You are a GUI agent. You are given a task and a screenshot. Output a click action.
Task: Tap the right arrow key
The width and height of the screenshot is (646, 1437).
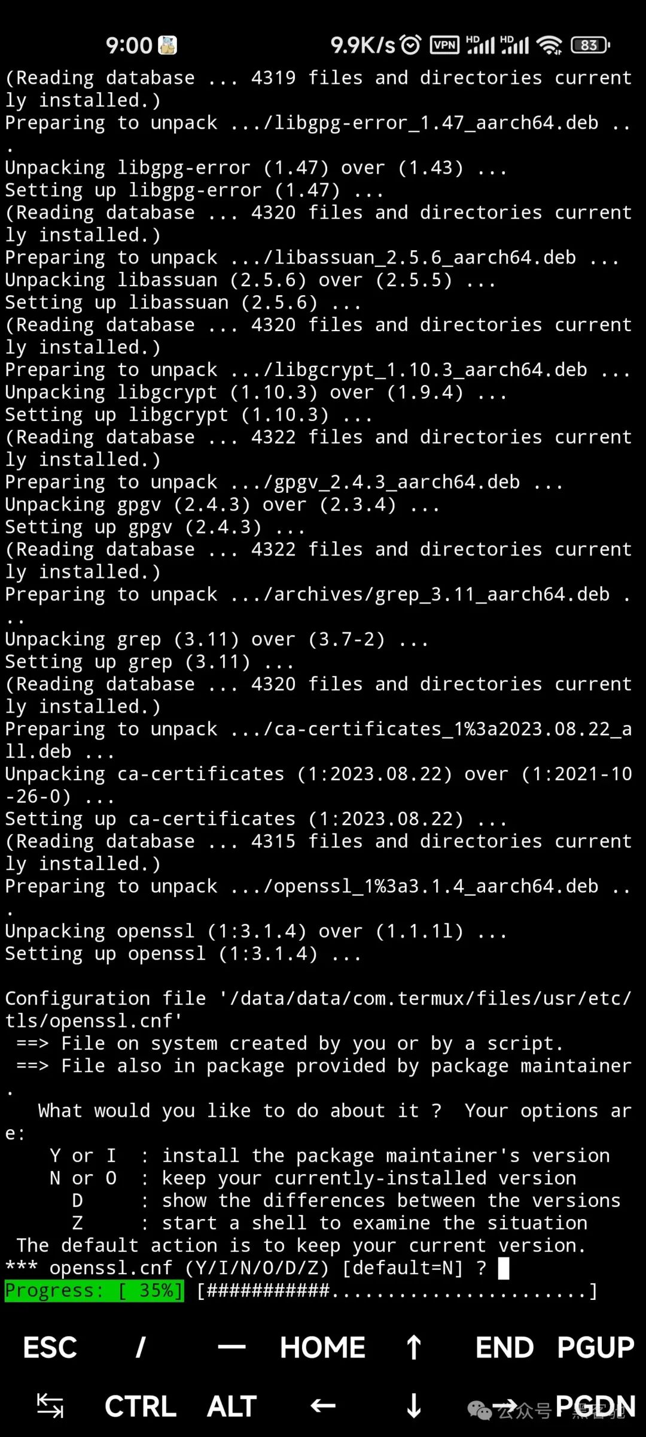coord(504,1406)
